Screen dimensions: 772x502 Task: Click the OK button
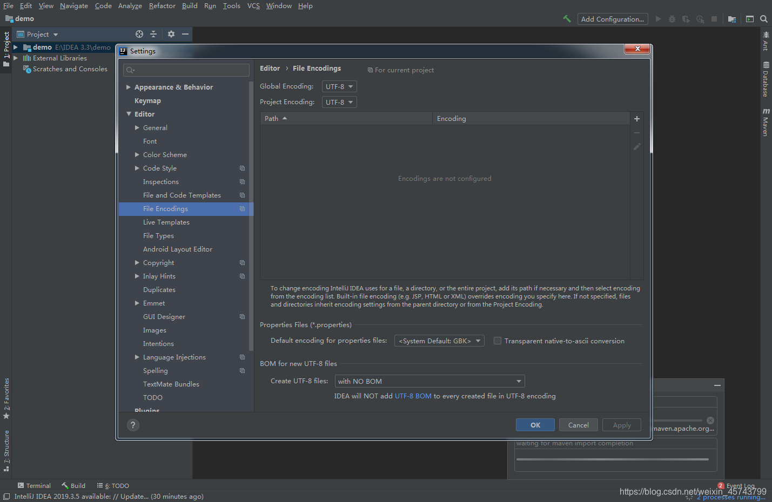point(535,425)
